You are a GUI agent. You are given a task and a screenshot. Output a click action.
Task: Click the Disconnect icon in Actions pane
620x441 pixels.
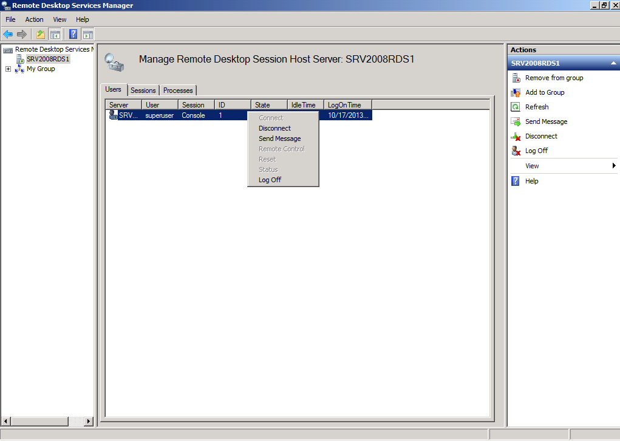click(x=516, y=137)
